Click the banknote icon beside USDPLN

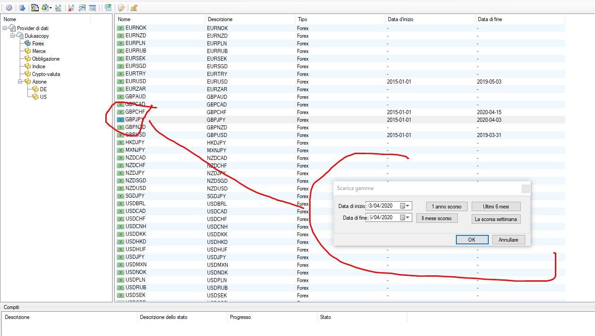[x=120, y=280]
